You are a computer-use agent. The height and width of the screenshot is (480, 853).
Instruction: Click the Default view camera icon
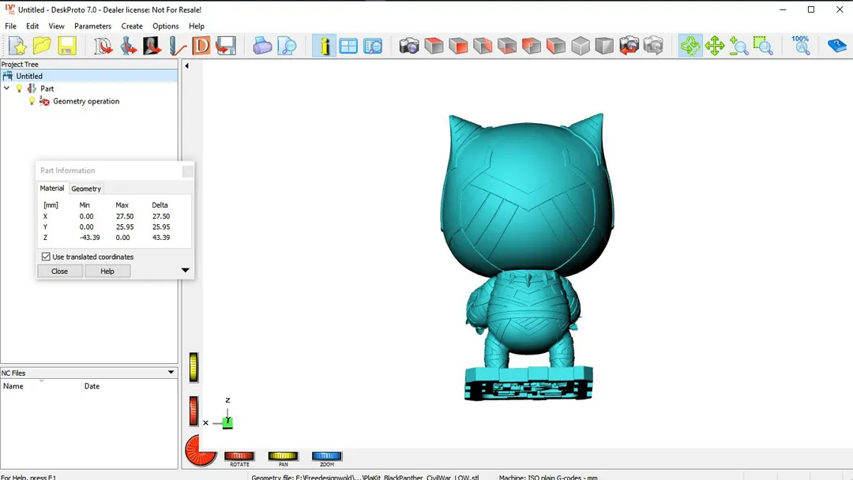[x=409, y=47]
